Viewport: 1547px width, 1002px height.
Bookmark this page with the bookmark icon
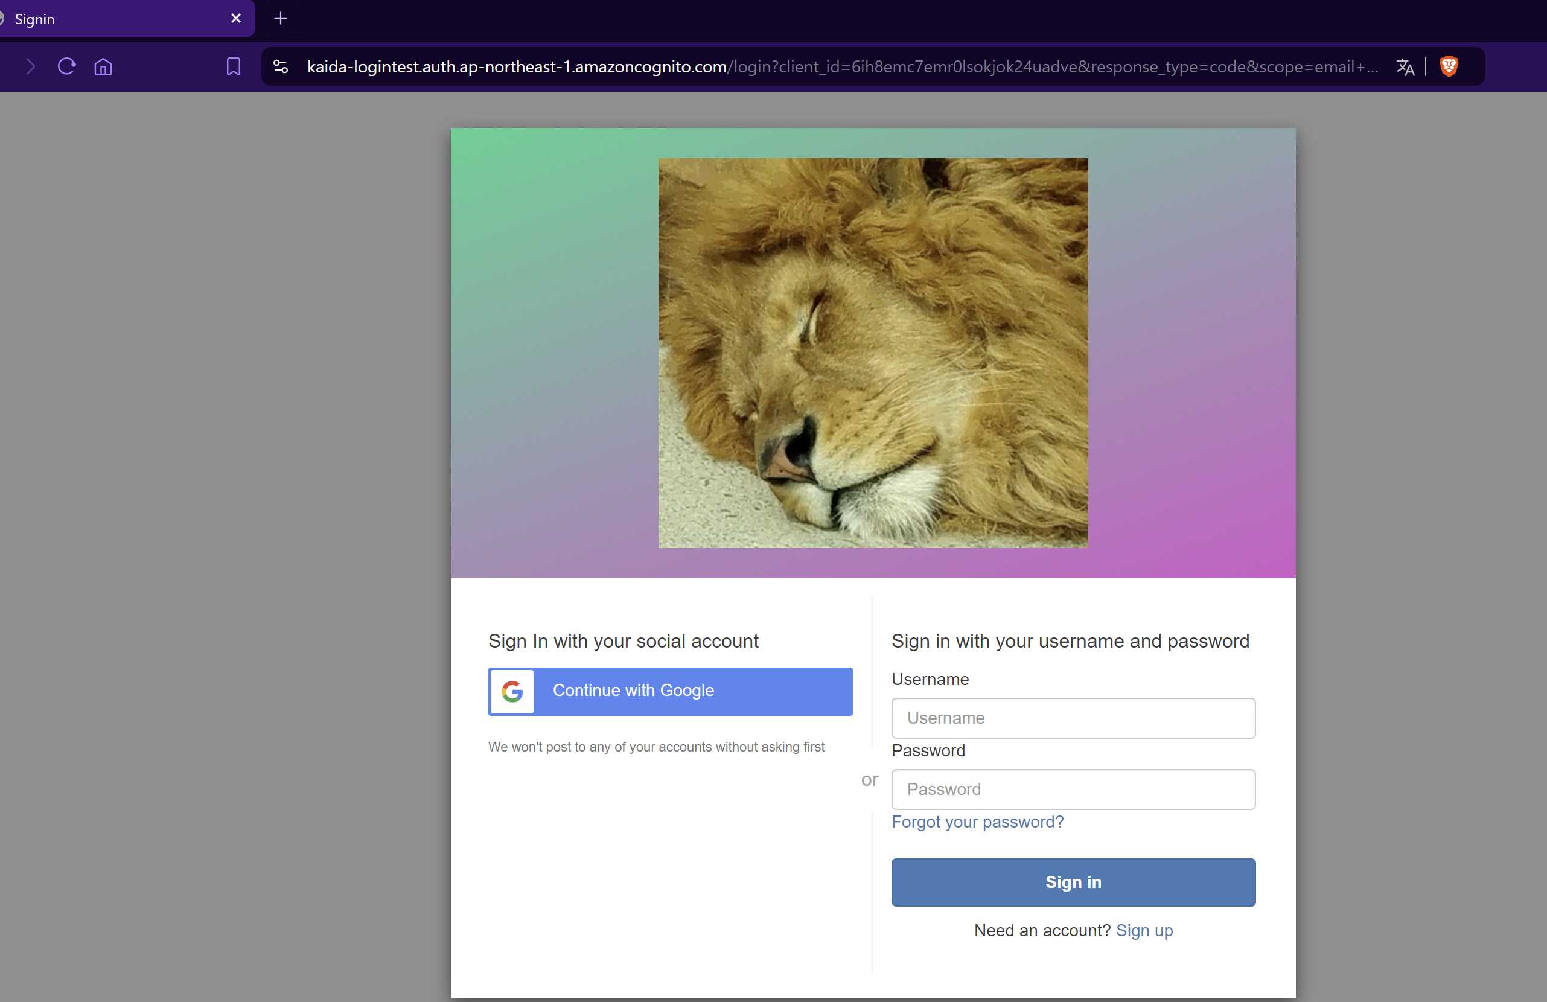234,66
